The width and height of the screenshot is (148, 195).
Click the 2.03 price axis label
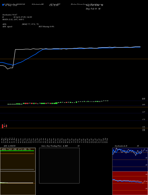(144, 105)
